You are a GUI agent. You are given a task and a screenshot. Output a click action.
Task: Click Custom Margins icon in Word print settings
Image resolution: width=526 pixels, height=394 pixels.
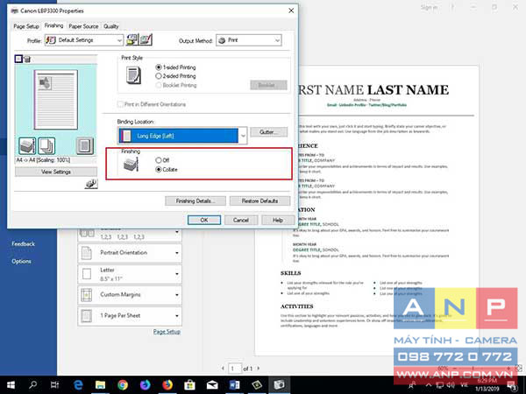coord(87,295)
